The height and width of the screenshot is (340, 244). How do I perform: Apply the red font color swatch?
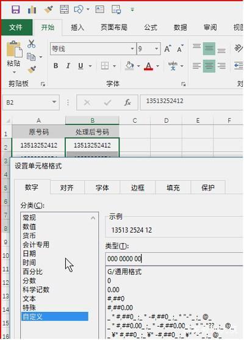coord(148,66)
